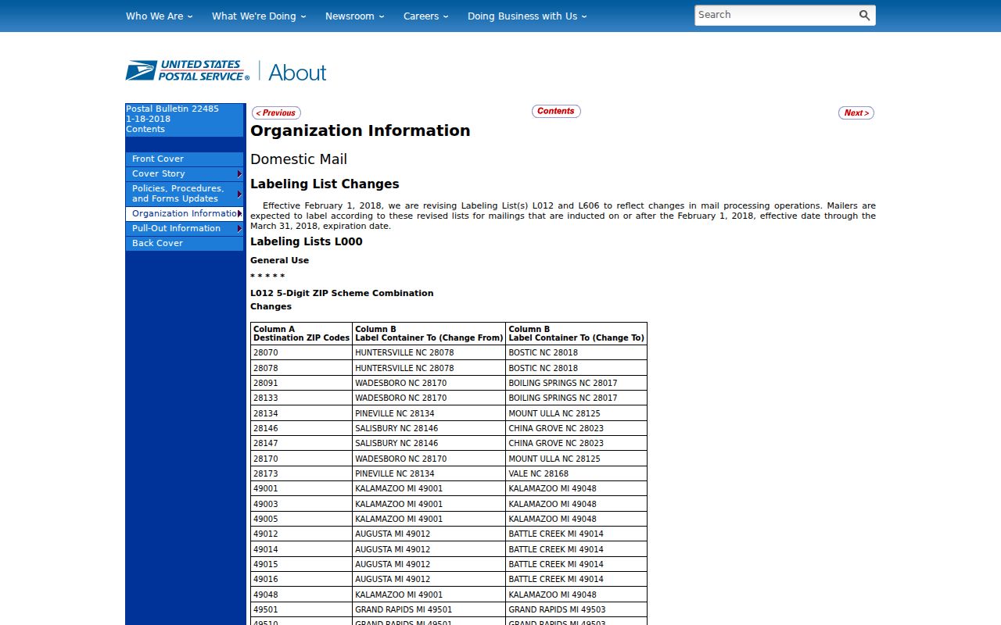Go to the Previous page button

[276, 113]
